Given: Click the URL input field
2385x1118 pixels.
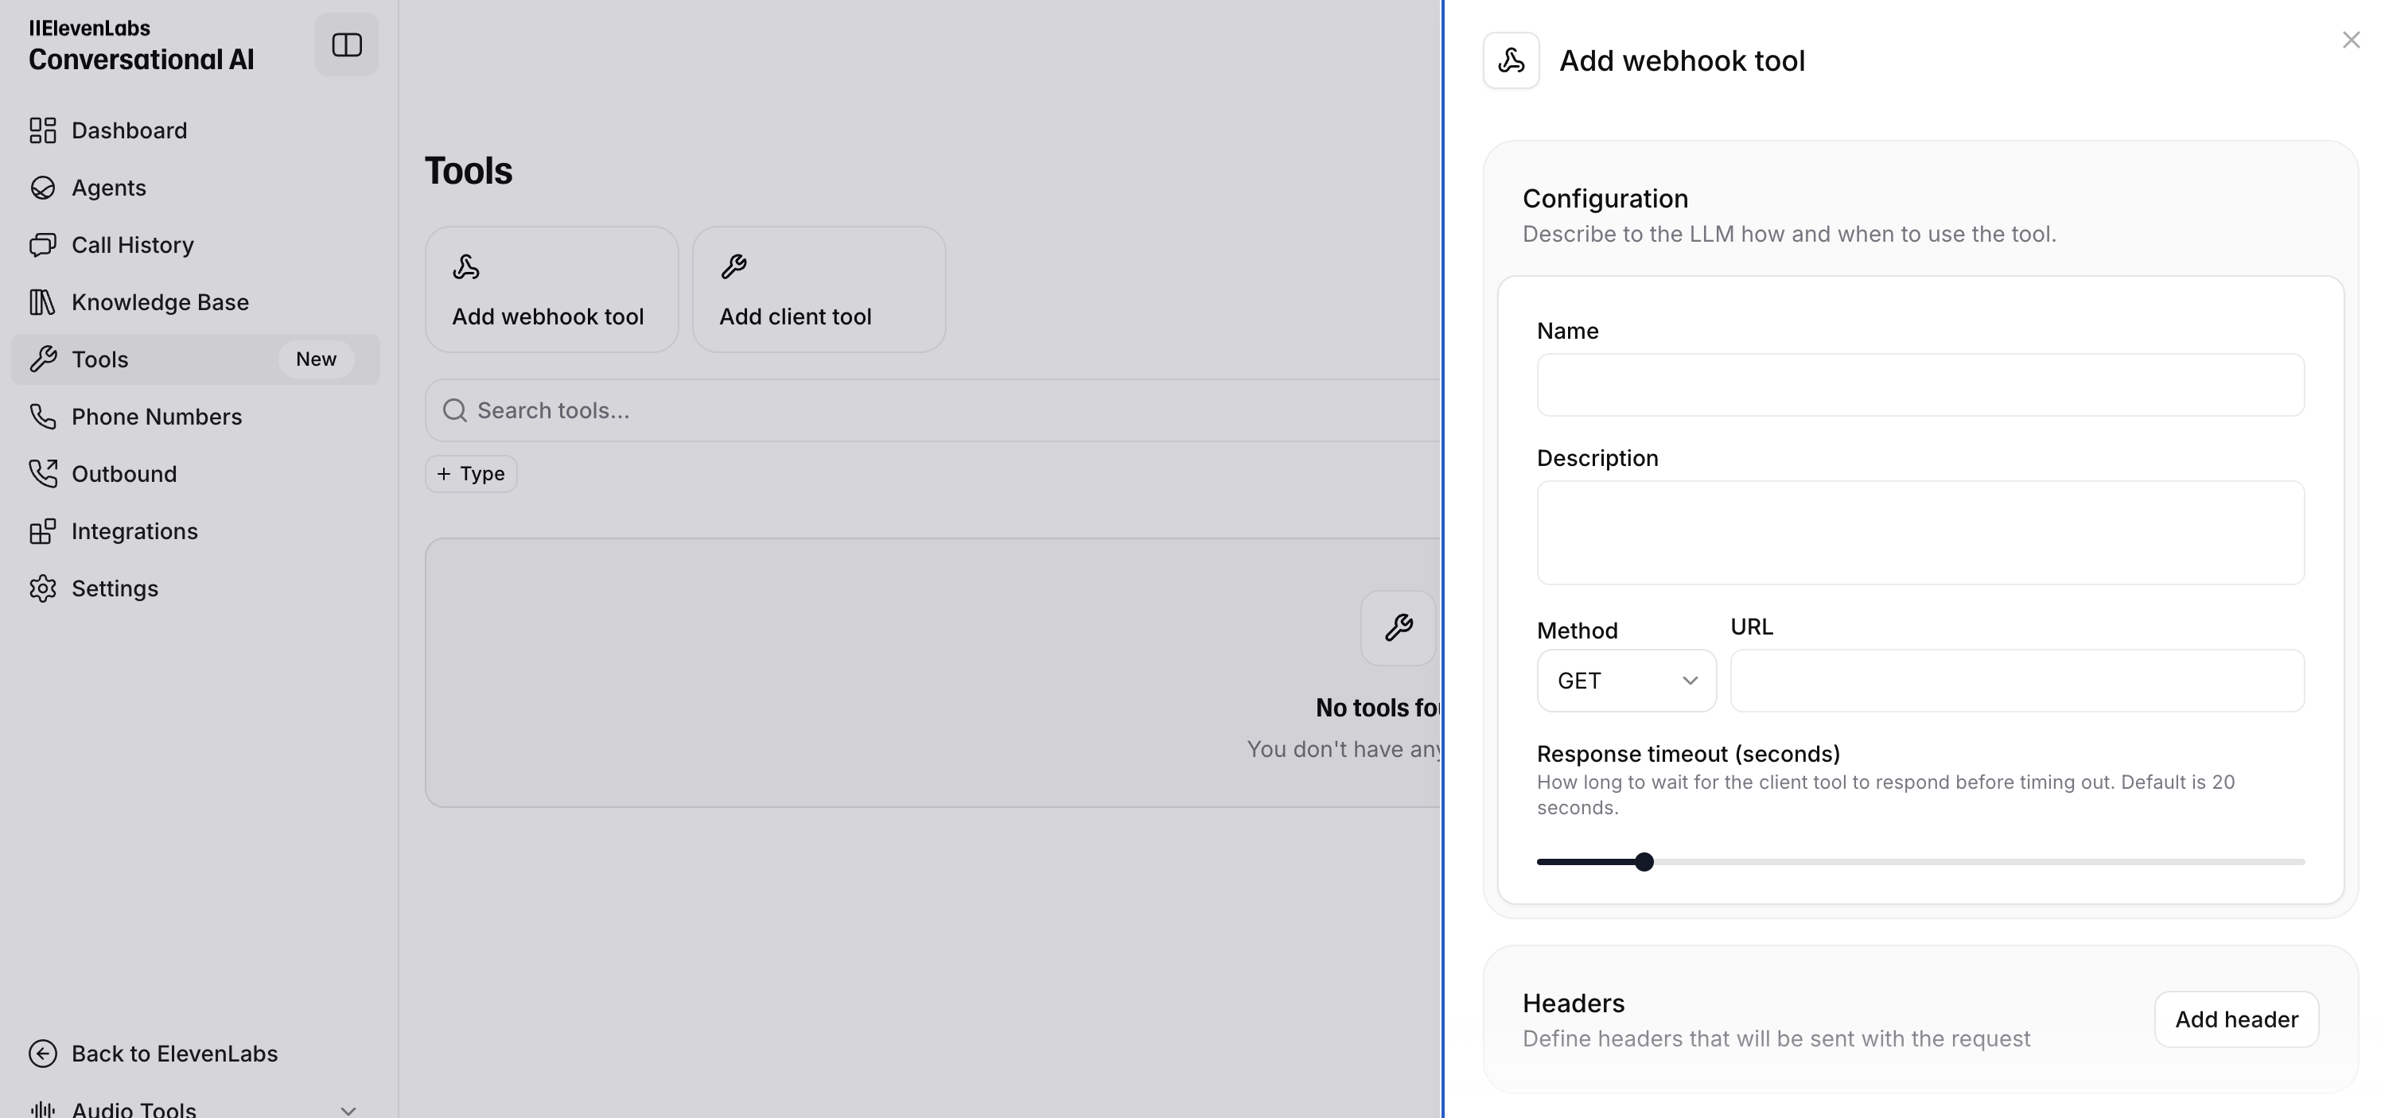Looking at the screenshot, I should click(x=2017, y=681).
